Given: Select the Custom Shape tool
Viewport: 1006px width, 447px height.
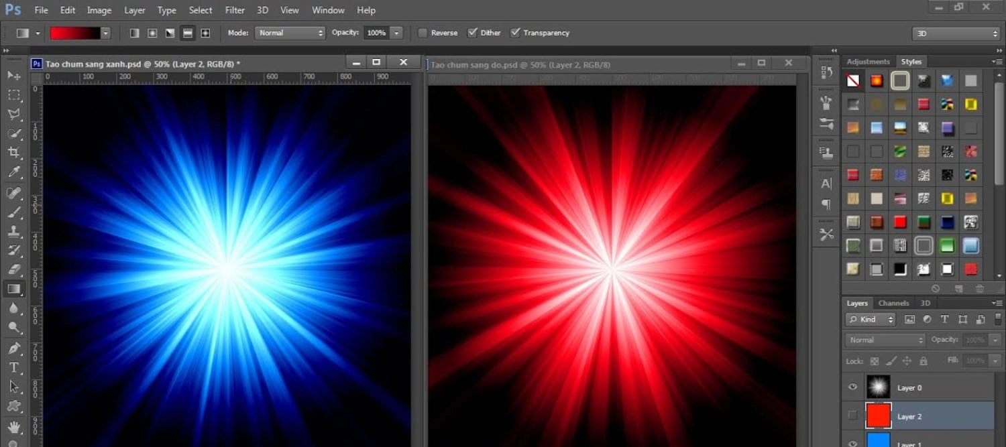Looking at the screenshot, I should 14,406.
